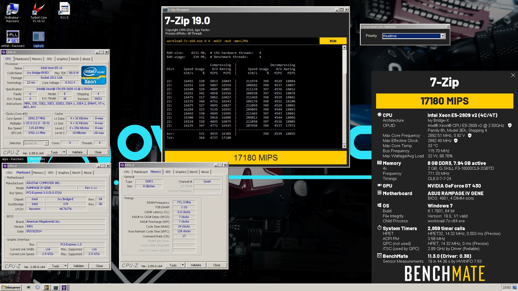Close the BenchMate result panel with X
Image resolution: width=518 pixels, height=291 pixels.
tap(513, 75)
